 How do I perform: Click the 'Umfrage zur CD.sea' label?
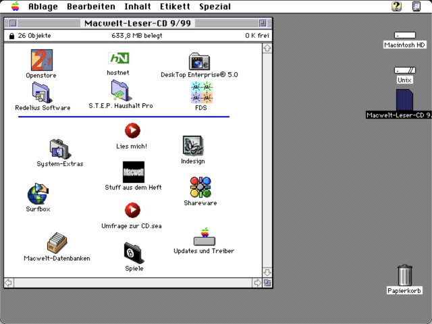(132, 226)
